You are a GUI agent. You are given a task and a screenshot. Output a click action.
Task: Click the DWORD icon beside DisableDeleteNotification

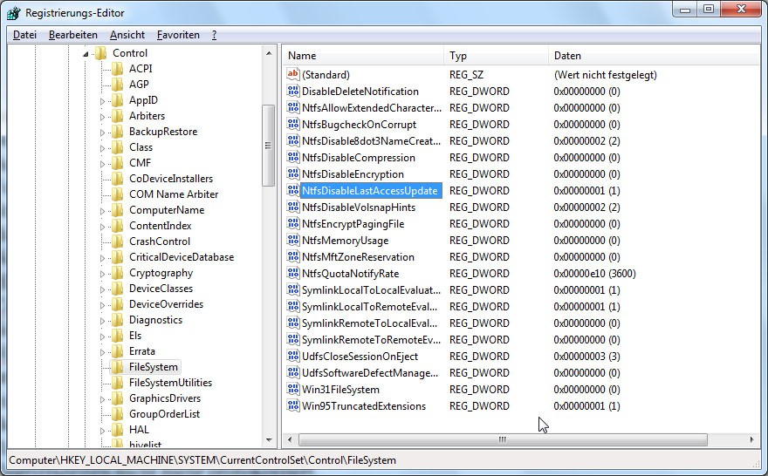tap(293, 92)
